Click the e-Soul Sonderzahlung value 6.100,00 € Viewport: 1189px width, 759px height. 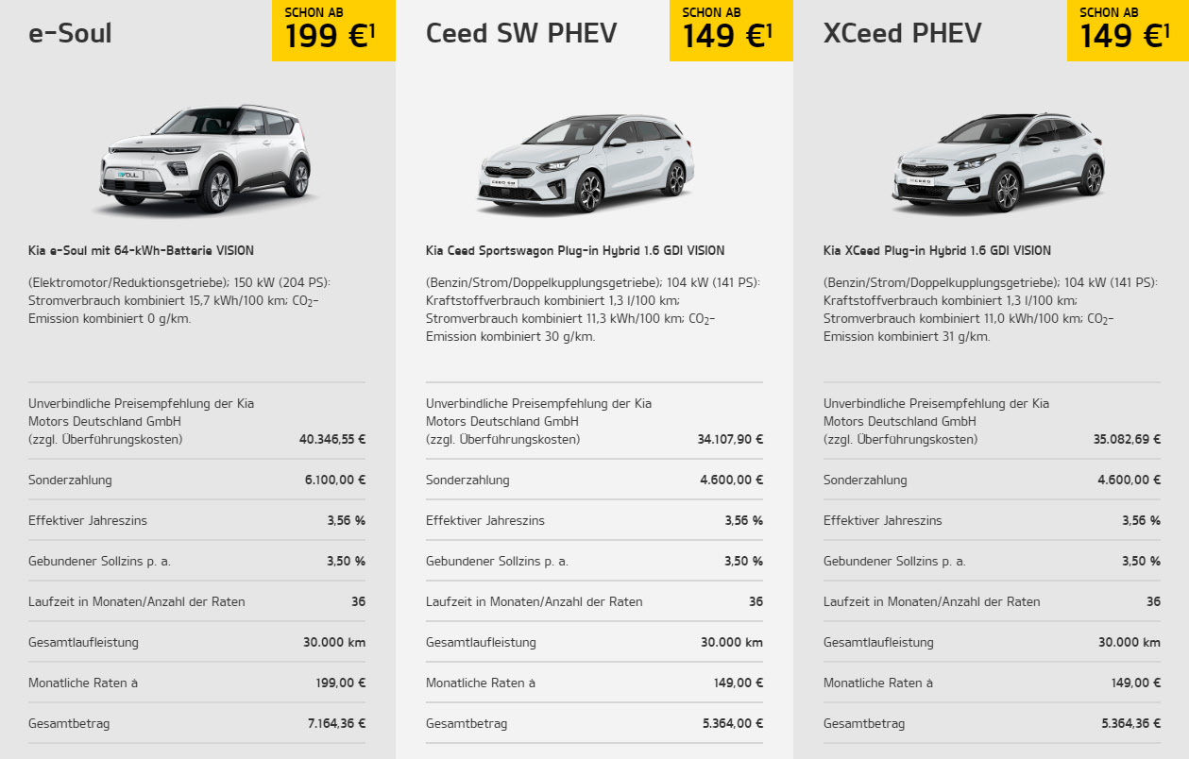click(335, 480)
